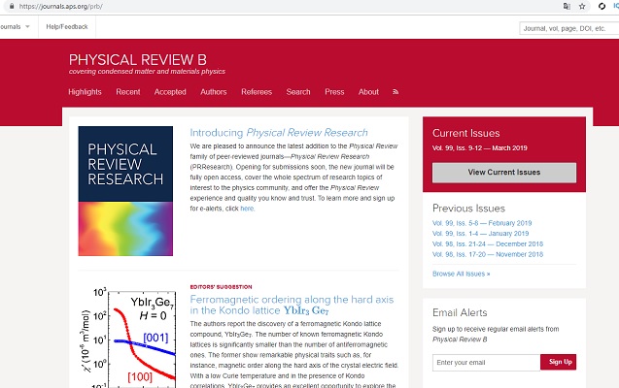Image resolution: width=619 pixels, height=388 pixels.
Task: Open Vol. 98, Iss. 21-24 December 2018
Action: tap(488, 243)
